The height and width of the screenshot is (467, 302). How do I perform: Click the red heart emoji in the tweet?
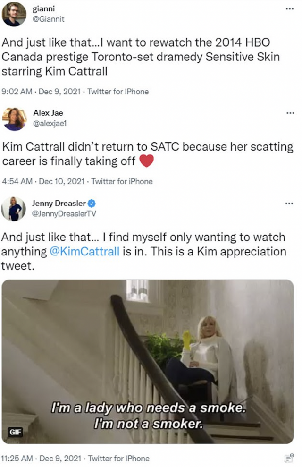147,161
